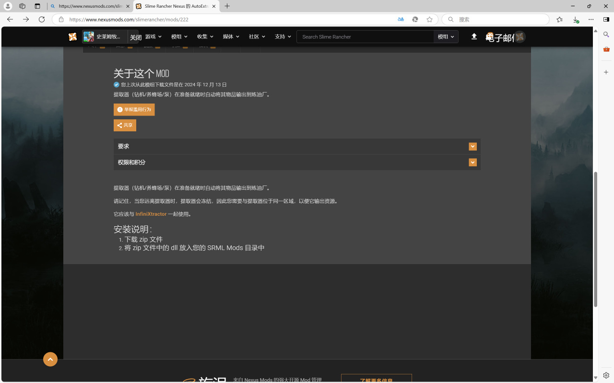Close the Slime Rancher Nexus tab
Screen dimensions: 614x383
point(213,6)
